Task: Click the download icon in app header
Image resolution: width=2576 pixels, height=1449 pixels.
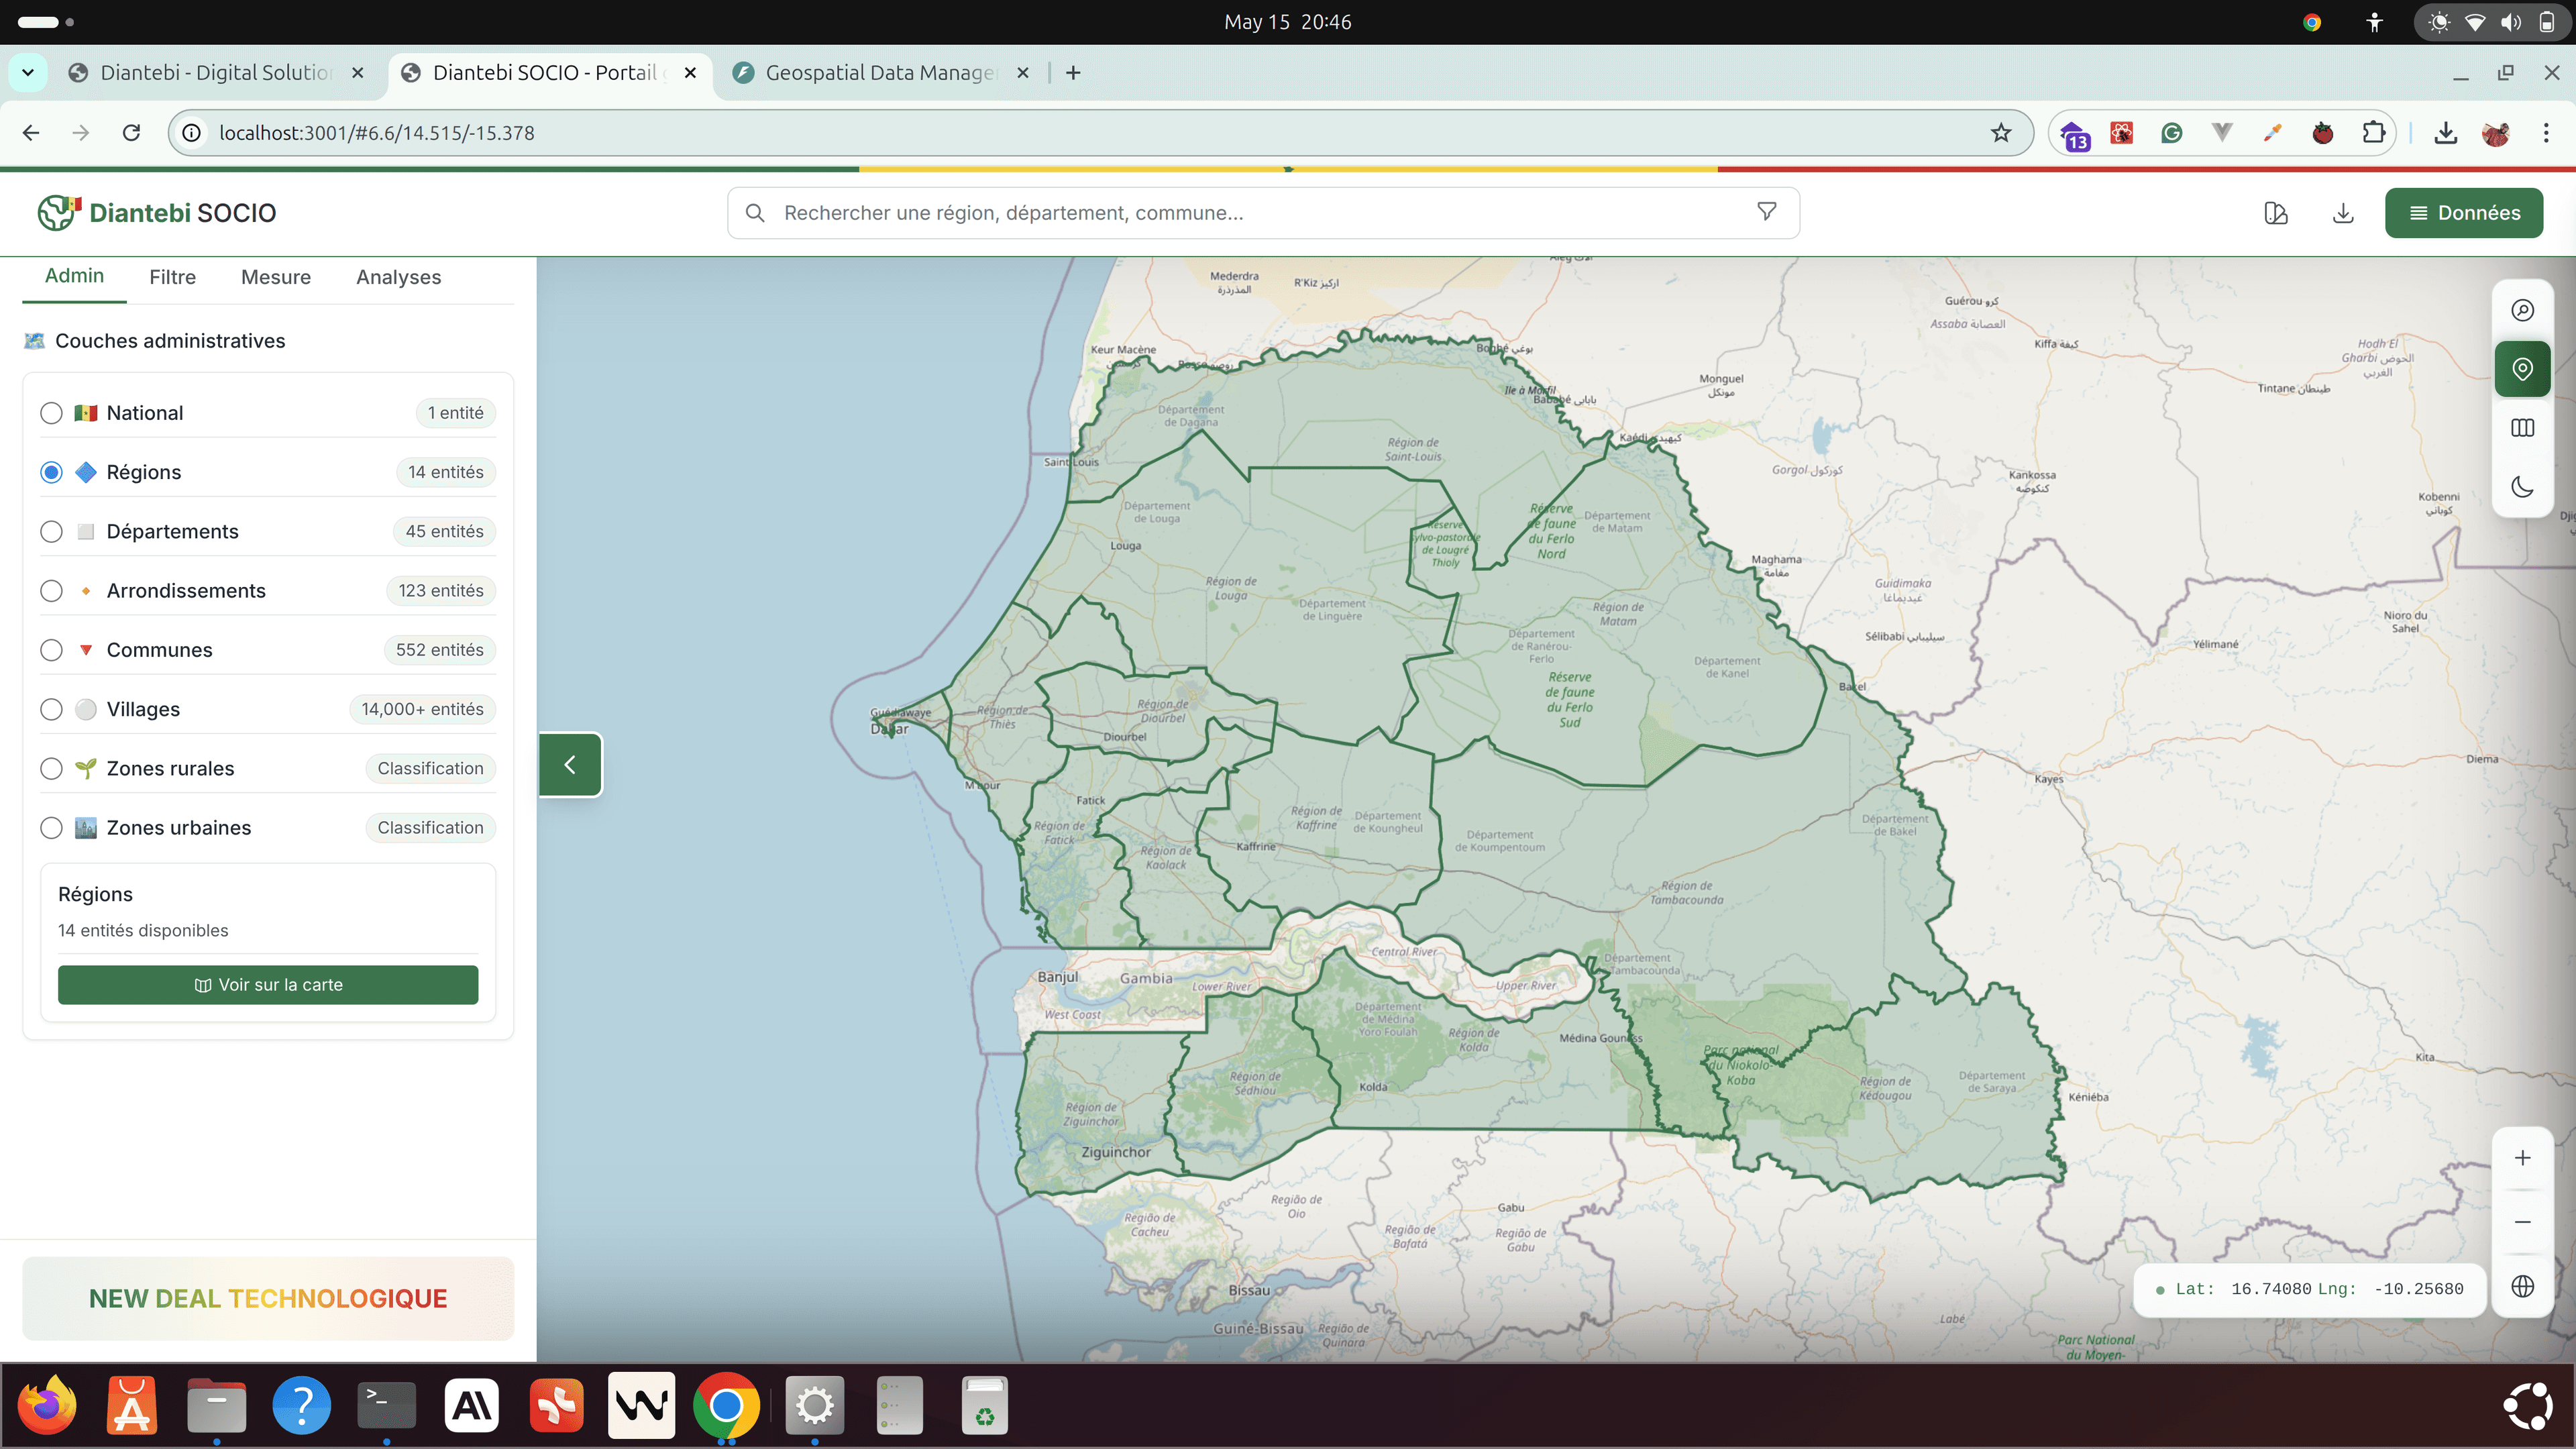Action: (2342, 213)
